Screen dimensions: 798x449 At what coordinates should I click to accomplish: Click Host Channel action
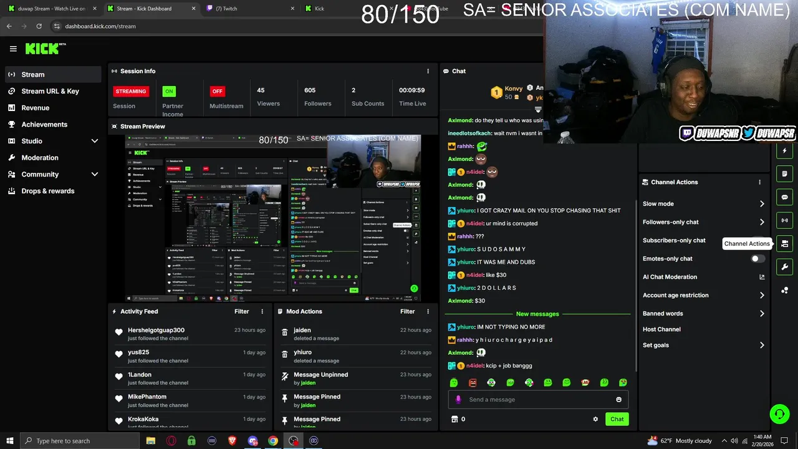pyautogui.click(x=661, y=329)
